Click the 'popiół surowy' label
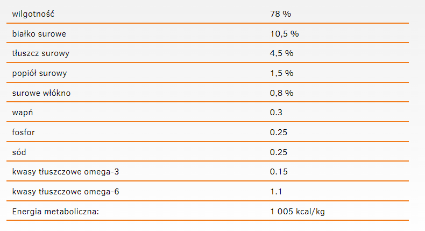This screenshot has width=425, height=231. (40, 73)
